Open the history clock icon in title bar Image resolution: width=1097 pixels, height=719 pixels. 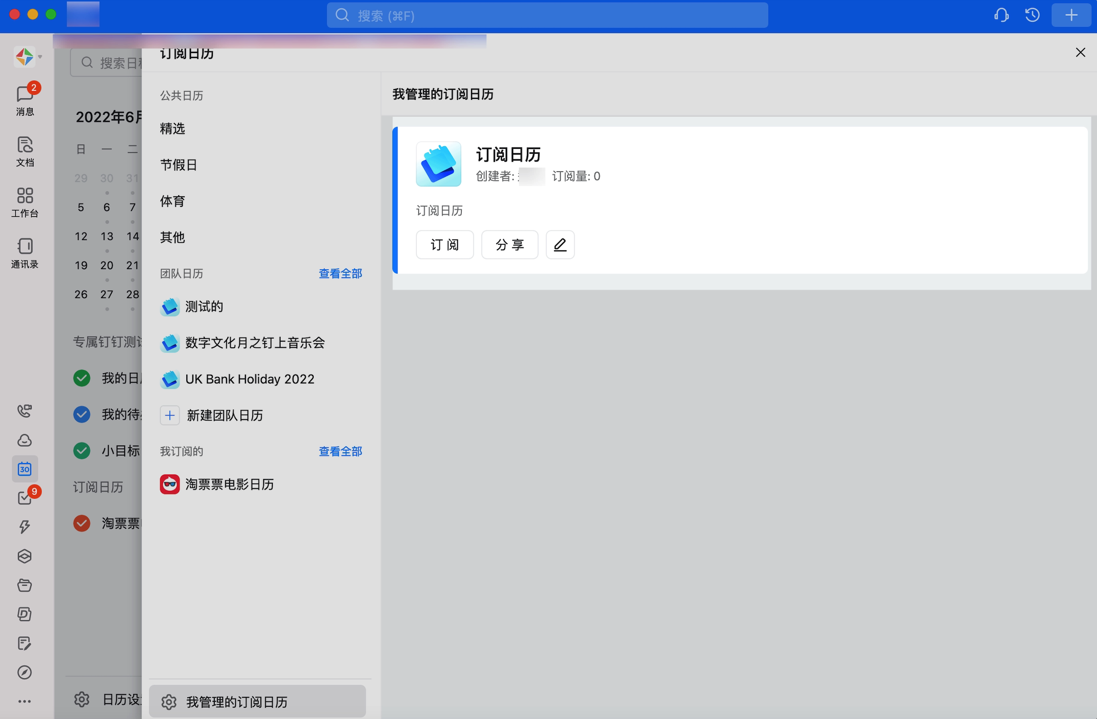(1032, 15)
